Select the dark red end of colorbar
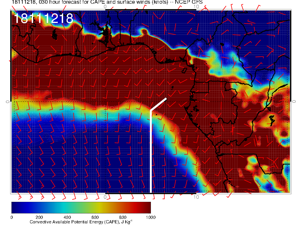The height and width of the screenshot is (231, 299). pos(146,207)
